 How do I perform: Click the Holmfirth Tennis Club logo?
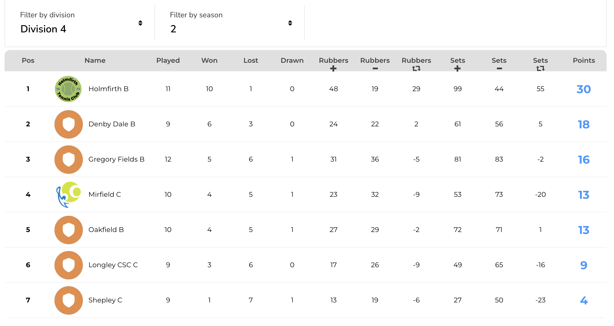pyautogui.click(x=68, y=89)
